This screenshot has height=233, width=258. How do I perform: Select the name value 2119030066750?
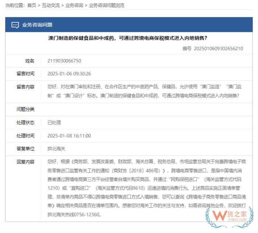click(x=64, y=61)
